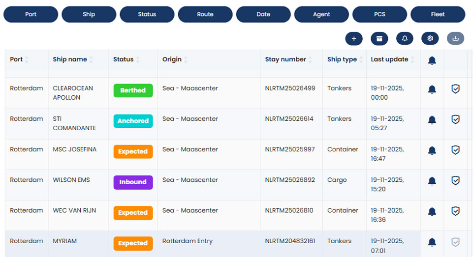The image size is (473, 257).
Task: Click shield icon for MYRIAM row
Action: coord(456,242)
